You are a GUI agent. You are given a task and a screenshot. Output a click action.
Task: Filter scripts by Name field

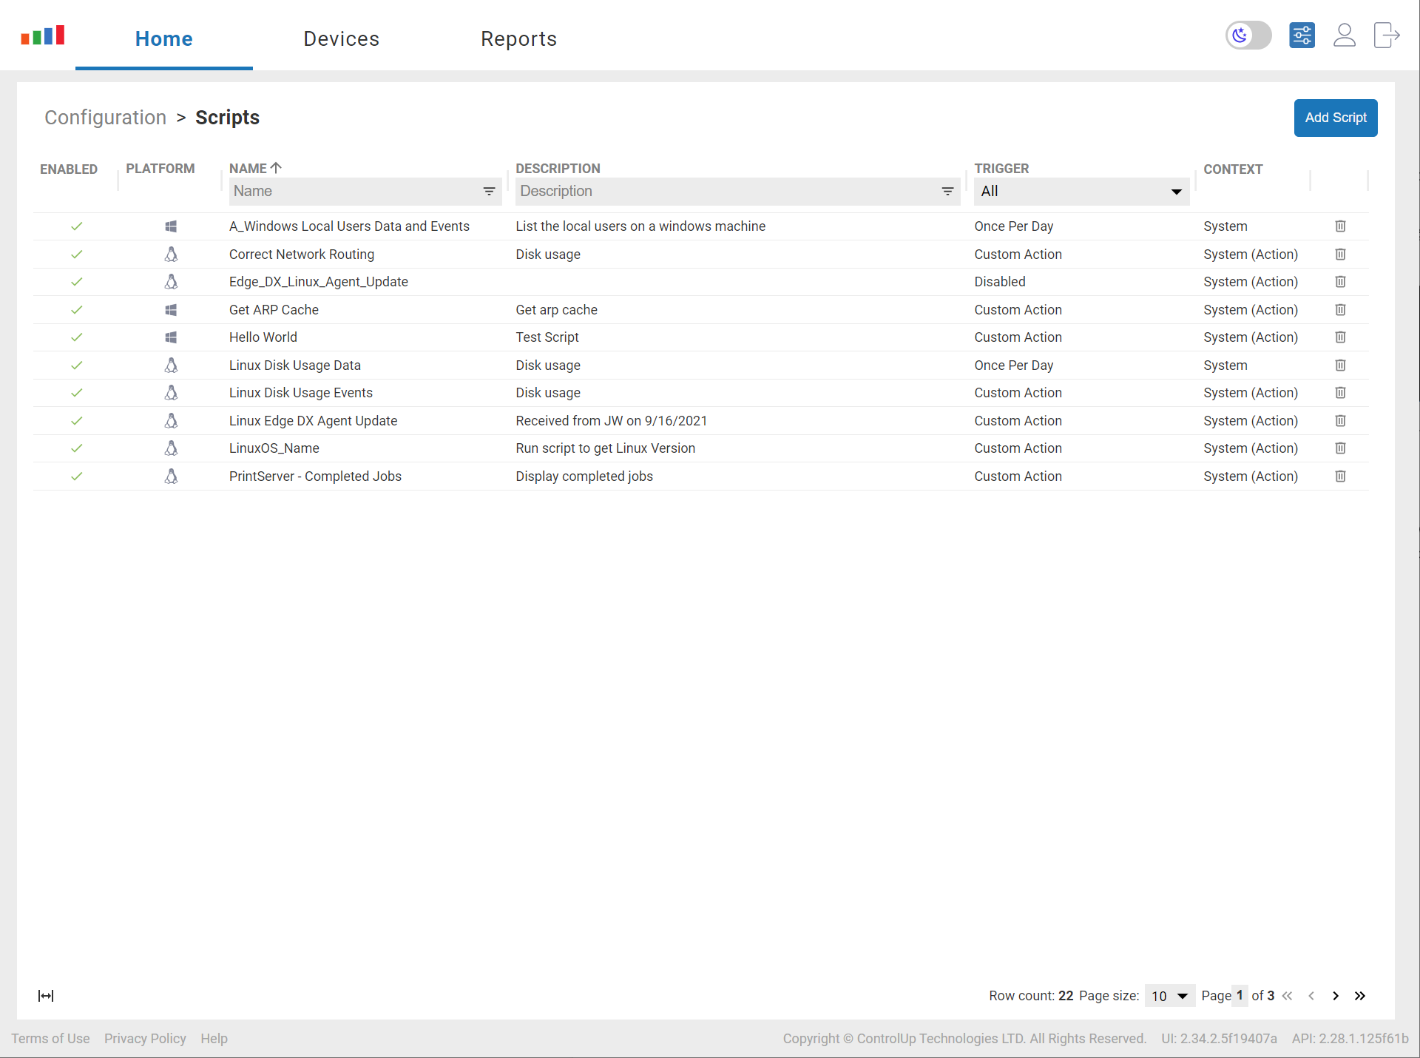click(352, 191)
